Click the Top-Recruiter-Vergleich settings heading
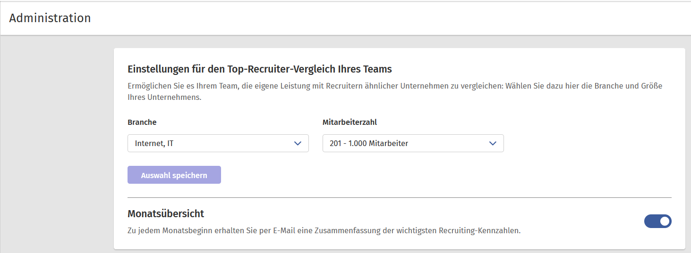 click(260, 69)
